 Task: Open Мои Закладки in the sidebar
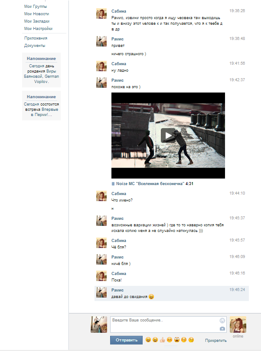click(x=37, y=21)
